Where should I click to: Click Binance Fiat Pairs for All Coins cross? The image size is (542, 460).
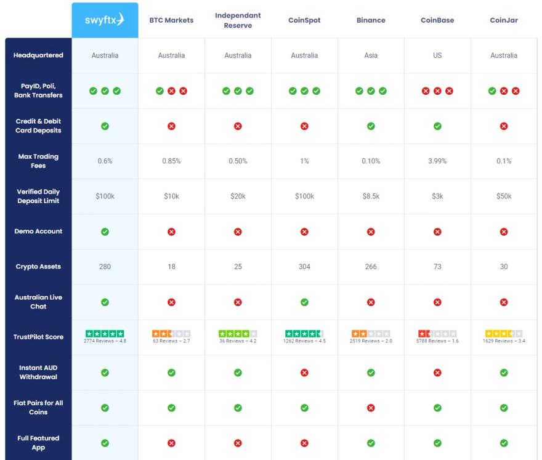coord(371,408)
